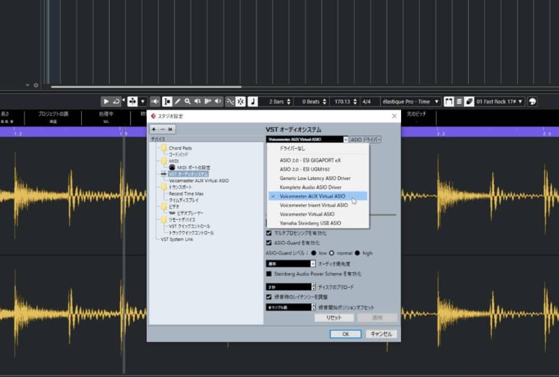Click the 4/4 time signature field
Screen dimensions: 559x377
pos(366,101)
